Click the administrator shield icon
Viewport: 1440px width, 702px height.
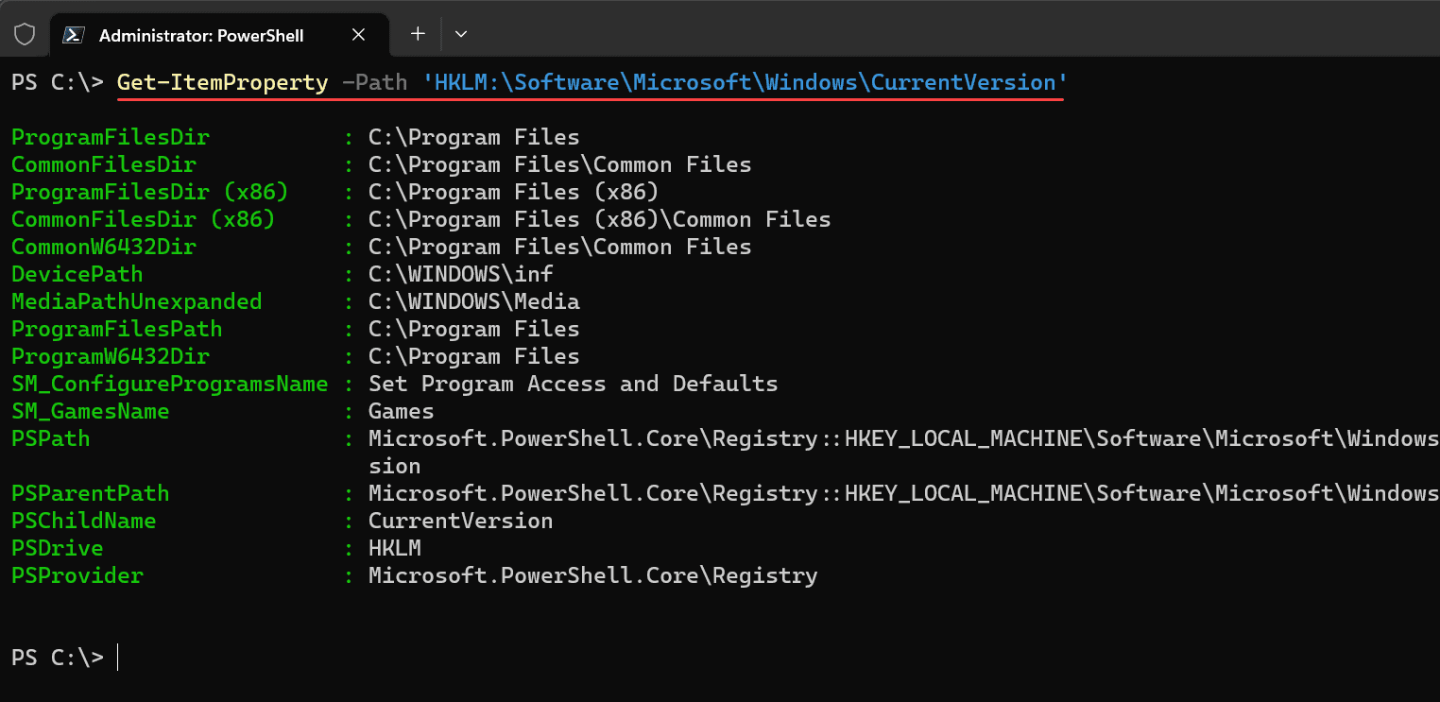point(25,35)
